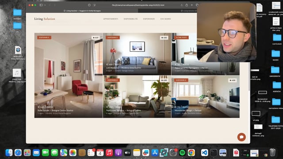Open FaceTime from the Dock
The width and height of the screenshot is (283, 159).
click(45, 153)
